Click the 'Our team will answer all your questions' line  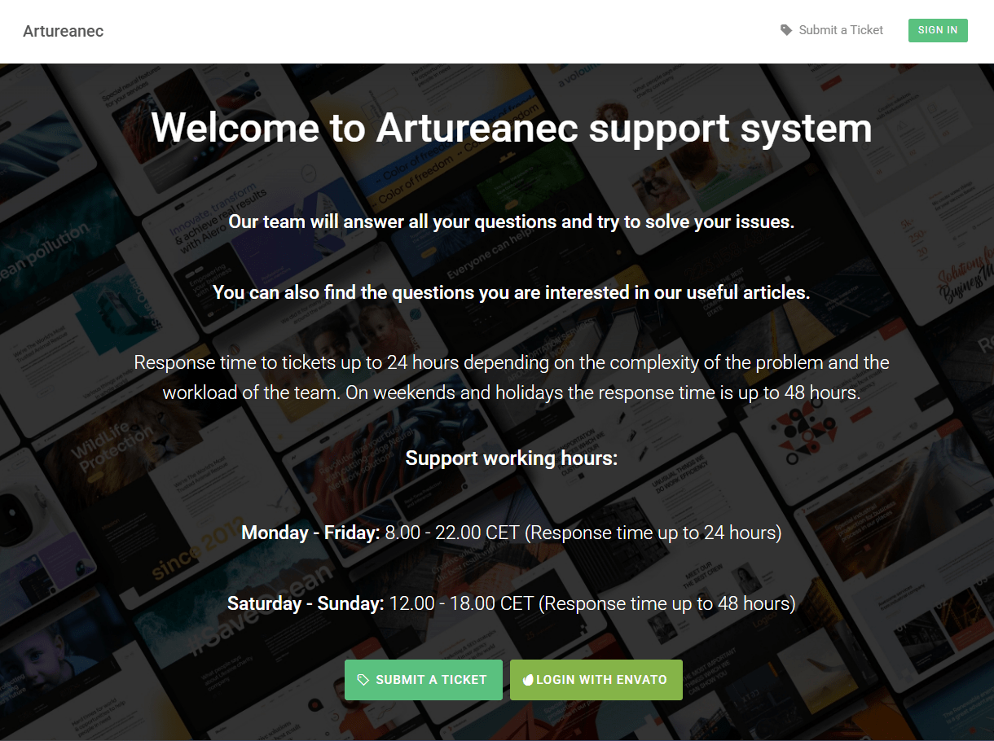(x=512, y=221)
